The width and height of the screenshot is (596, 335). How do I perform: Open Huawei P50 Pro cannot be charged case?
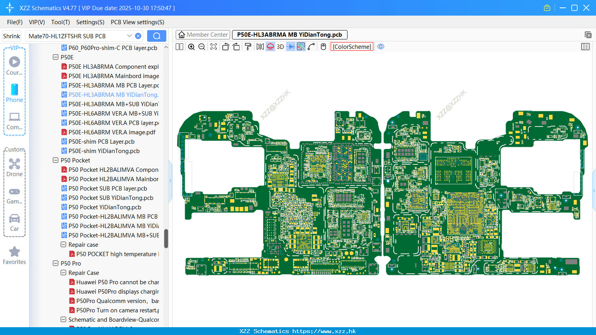click(x=114, y=282)
